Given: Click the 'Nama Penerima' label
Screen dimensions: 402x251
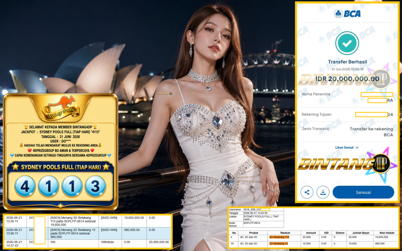Looking at the screenshot, I should coord(316,94).
